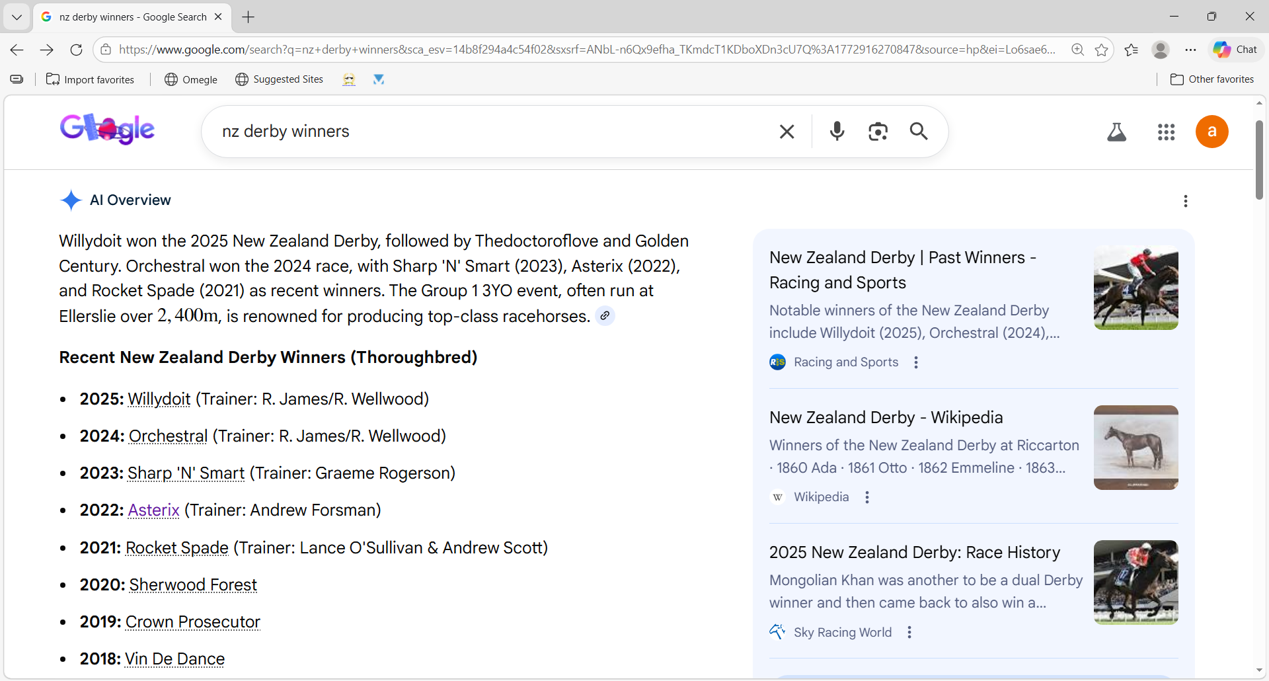Refresh the current page

(x=76, y=50)
